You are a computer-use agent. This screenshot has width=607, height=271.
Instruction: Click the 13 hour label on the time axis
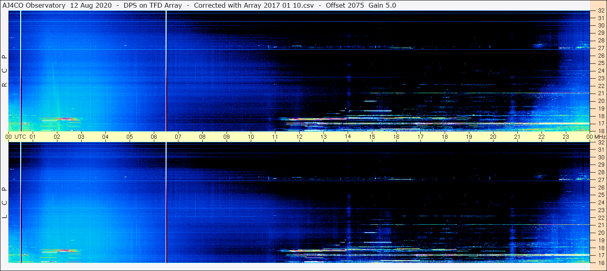click(323, 137)
